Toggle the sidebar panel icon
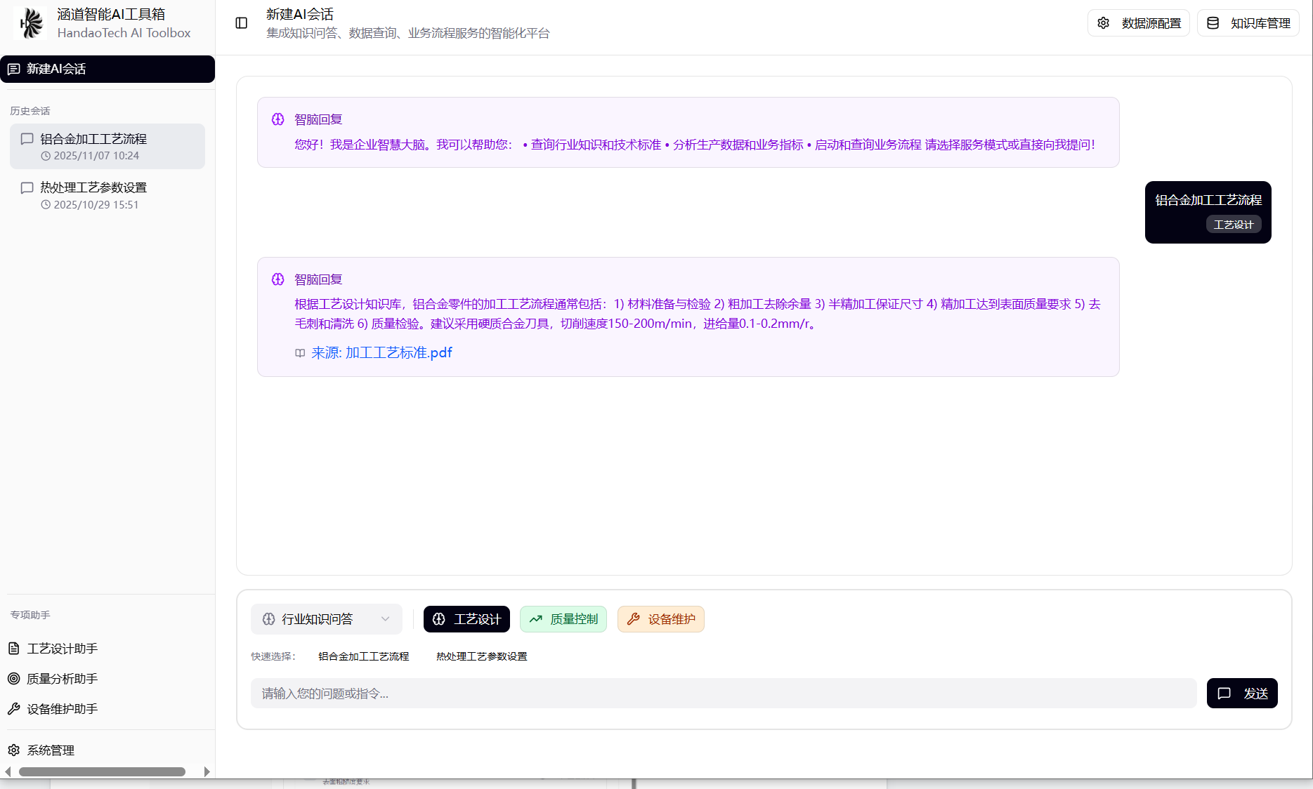 tap(242, 23)
